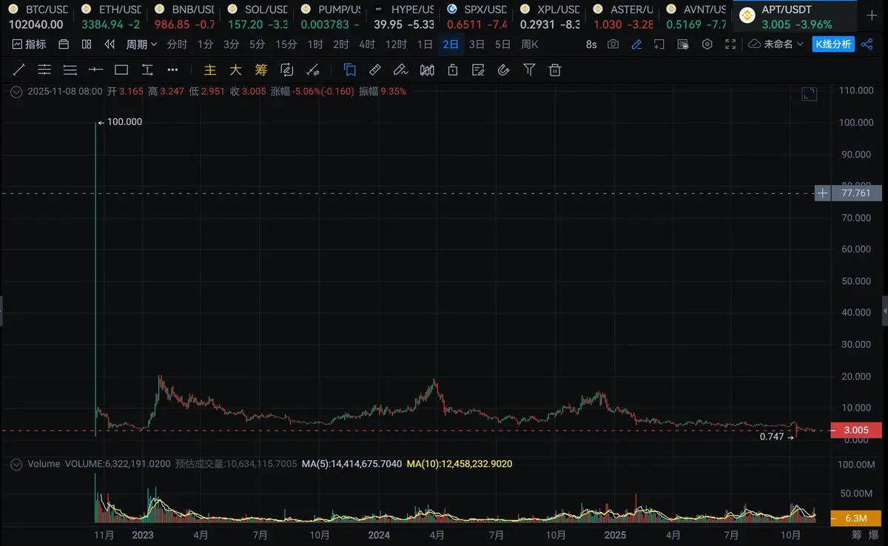Click the share icon
The height and width of the screenshot is (546, 888).
pos(867,44)
